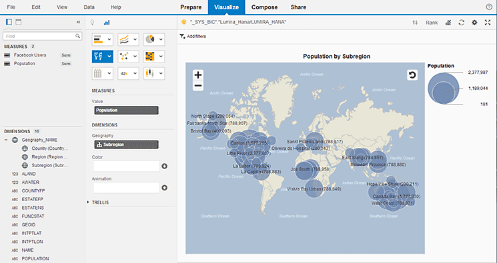Viewport: 497px width, 263px height.
Task: Collapse the left data panel
Action: coord(78,22)
